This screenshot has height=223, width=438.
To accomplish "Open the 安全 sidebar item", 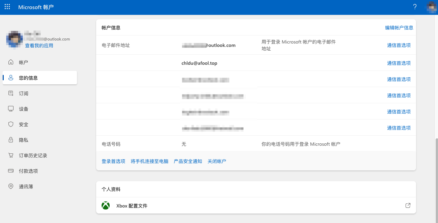I will [x=40, y=124].
